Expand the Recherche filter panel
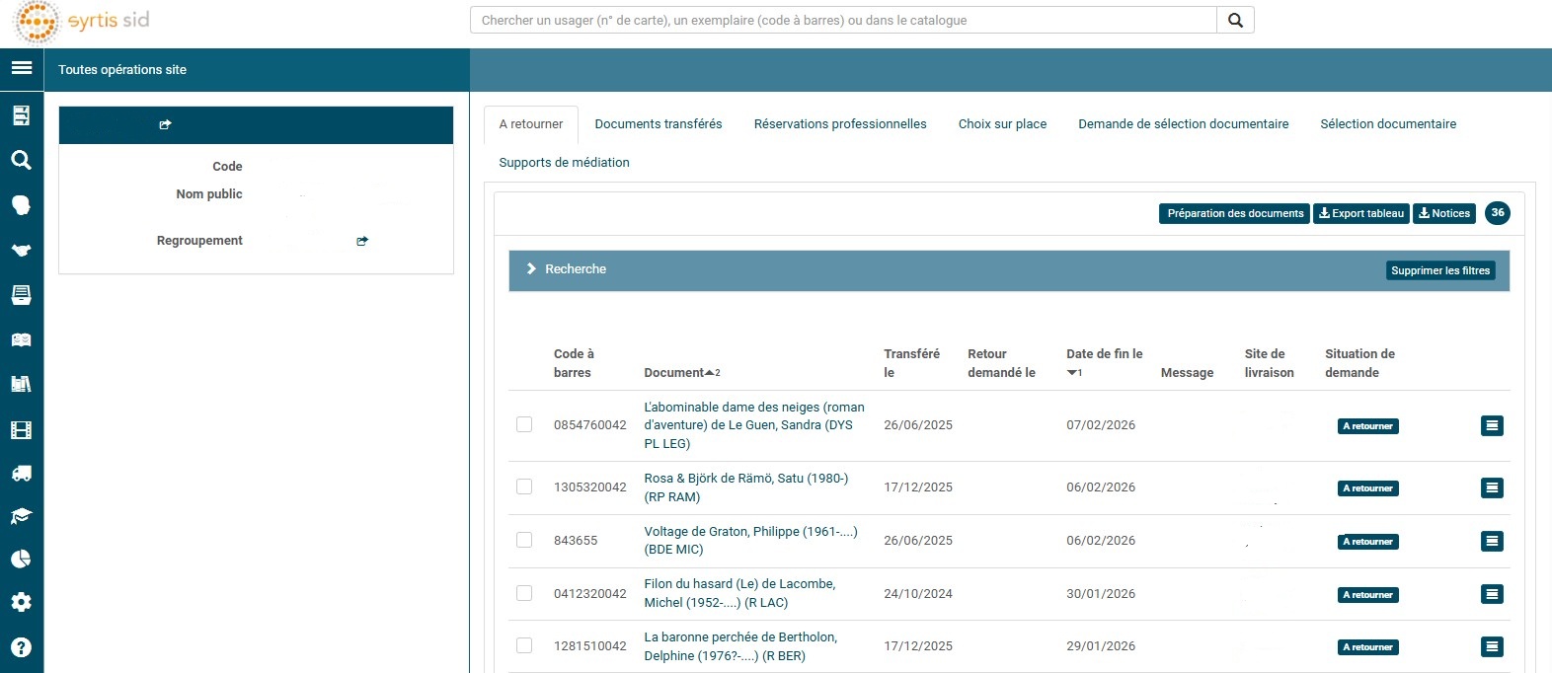1552x673 pixels. pos(567,269)
